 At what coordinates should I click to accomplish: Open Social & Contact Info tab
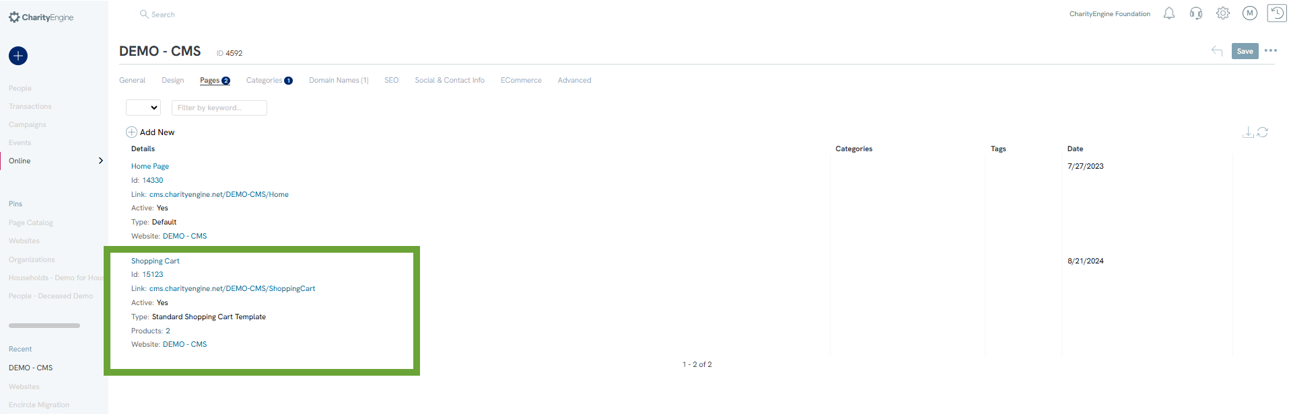450,80
